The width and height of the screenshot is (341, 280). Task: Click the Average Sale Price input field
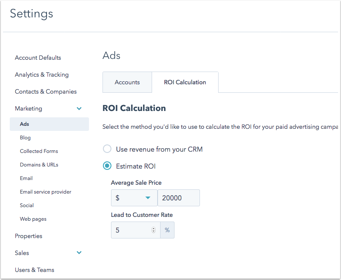pos(178,198)
